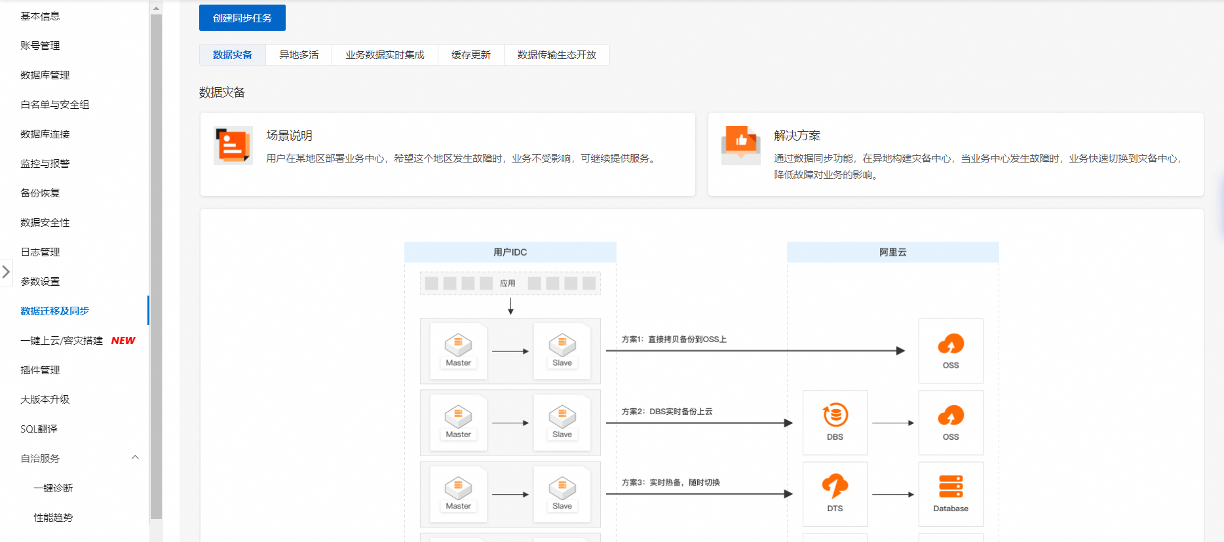Click the NEW badge in the sidebar
Viewport: 1224px width, 542px height.
point(123,341)
